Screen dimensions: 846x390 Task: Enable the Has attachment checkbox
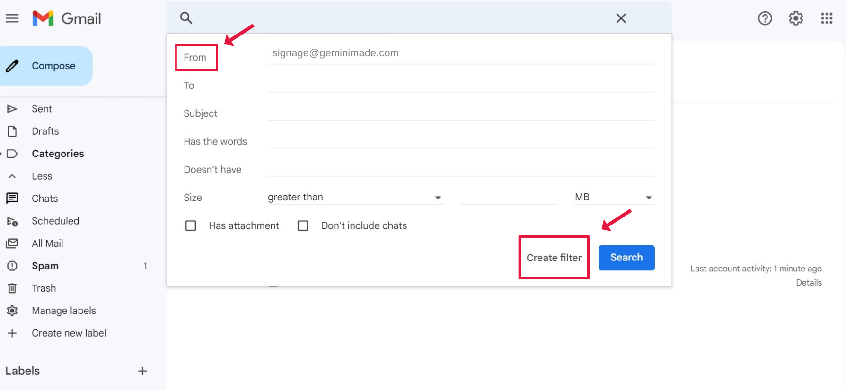(191, 226)
